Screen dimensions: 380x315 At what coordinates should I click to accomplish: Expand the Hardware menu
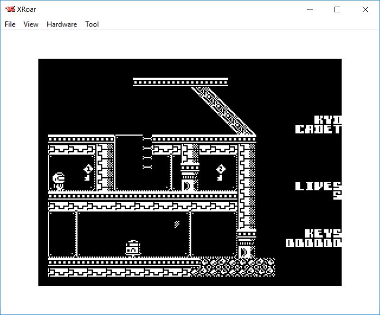62,24
